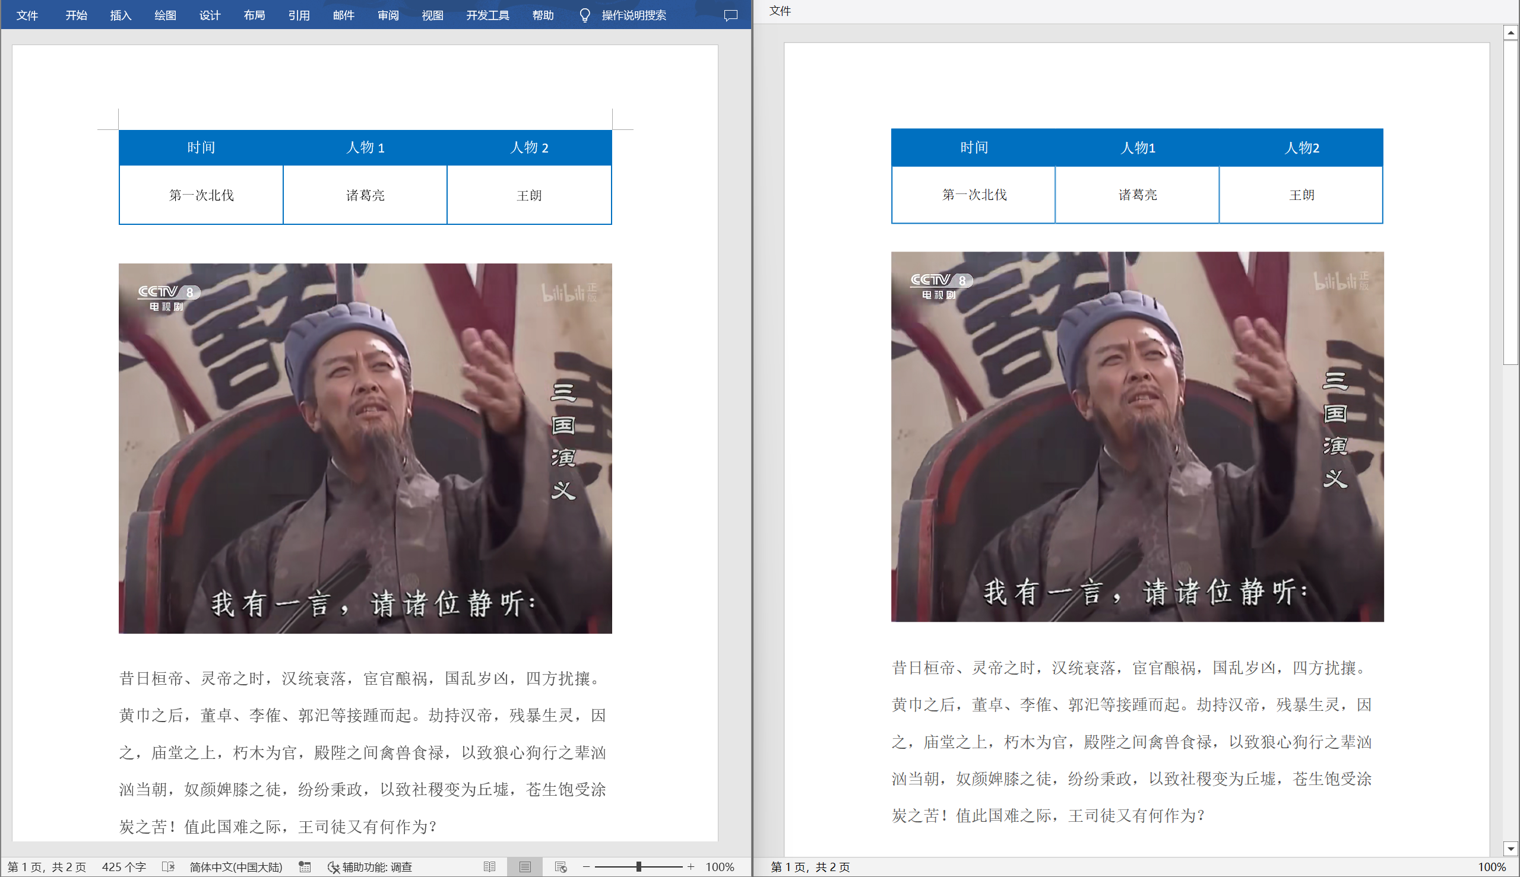Open the 审阅 ribbon tab
Image resolution: width=1520 pixels, height=877 pixels.
tap(388, 15)
